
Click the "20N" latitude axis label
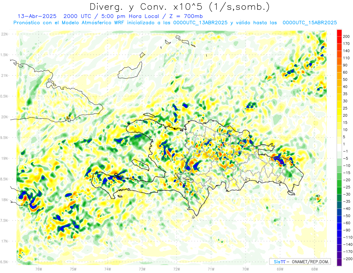4,117
